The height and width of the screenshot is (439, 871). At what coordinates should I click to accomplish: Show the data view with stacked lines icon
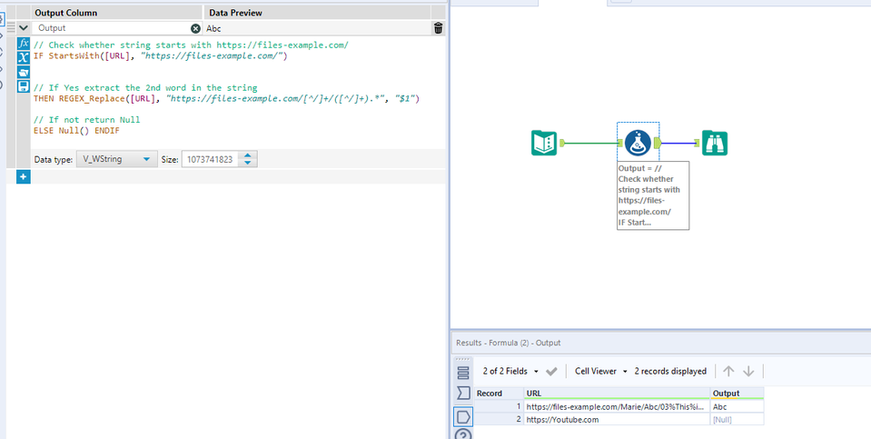pos(463,373)
